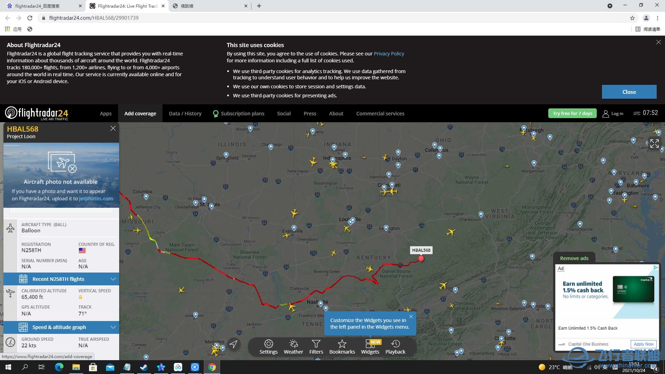Click the locate-me arrow button
Screen dimensions: 665x374
click(x=234, y=344)
